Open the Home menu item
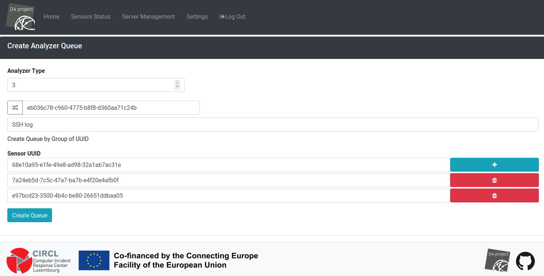Viewport: 544px width, 276px height. [x=51, y=16]
